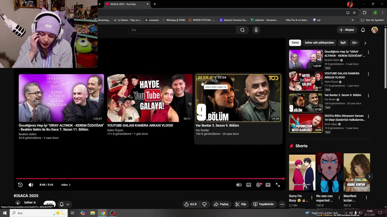Image resolution: width=387 pixels, height=217 pixels.
Task: Open the Chrome extensions puzzle icon
Action: coord(364,13)
